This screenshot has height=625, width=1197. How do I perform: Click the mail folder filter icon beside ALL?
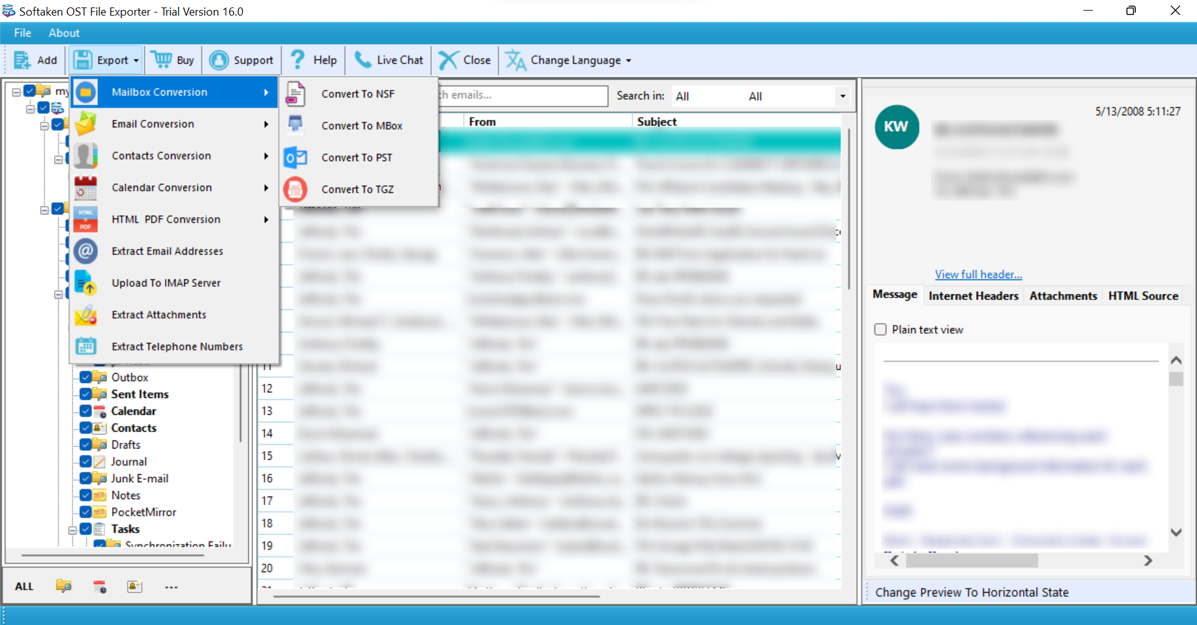[x=64, y=586]
